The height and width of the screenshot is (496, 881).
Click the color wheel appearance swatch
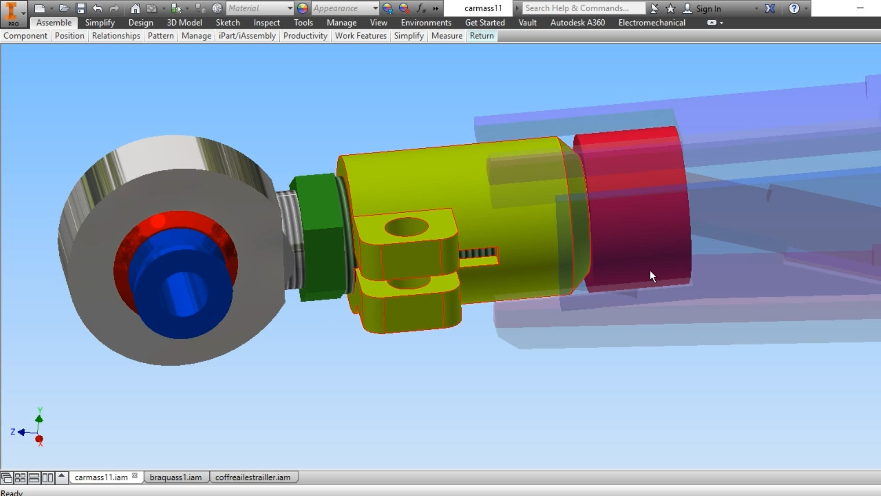coord(302,8)
